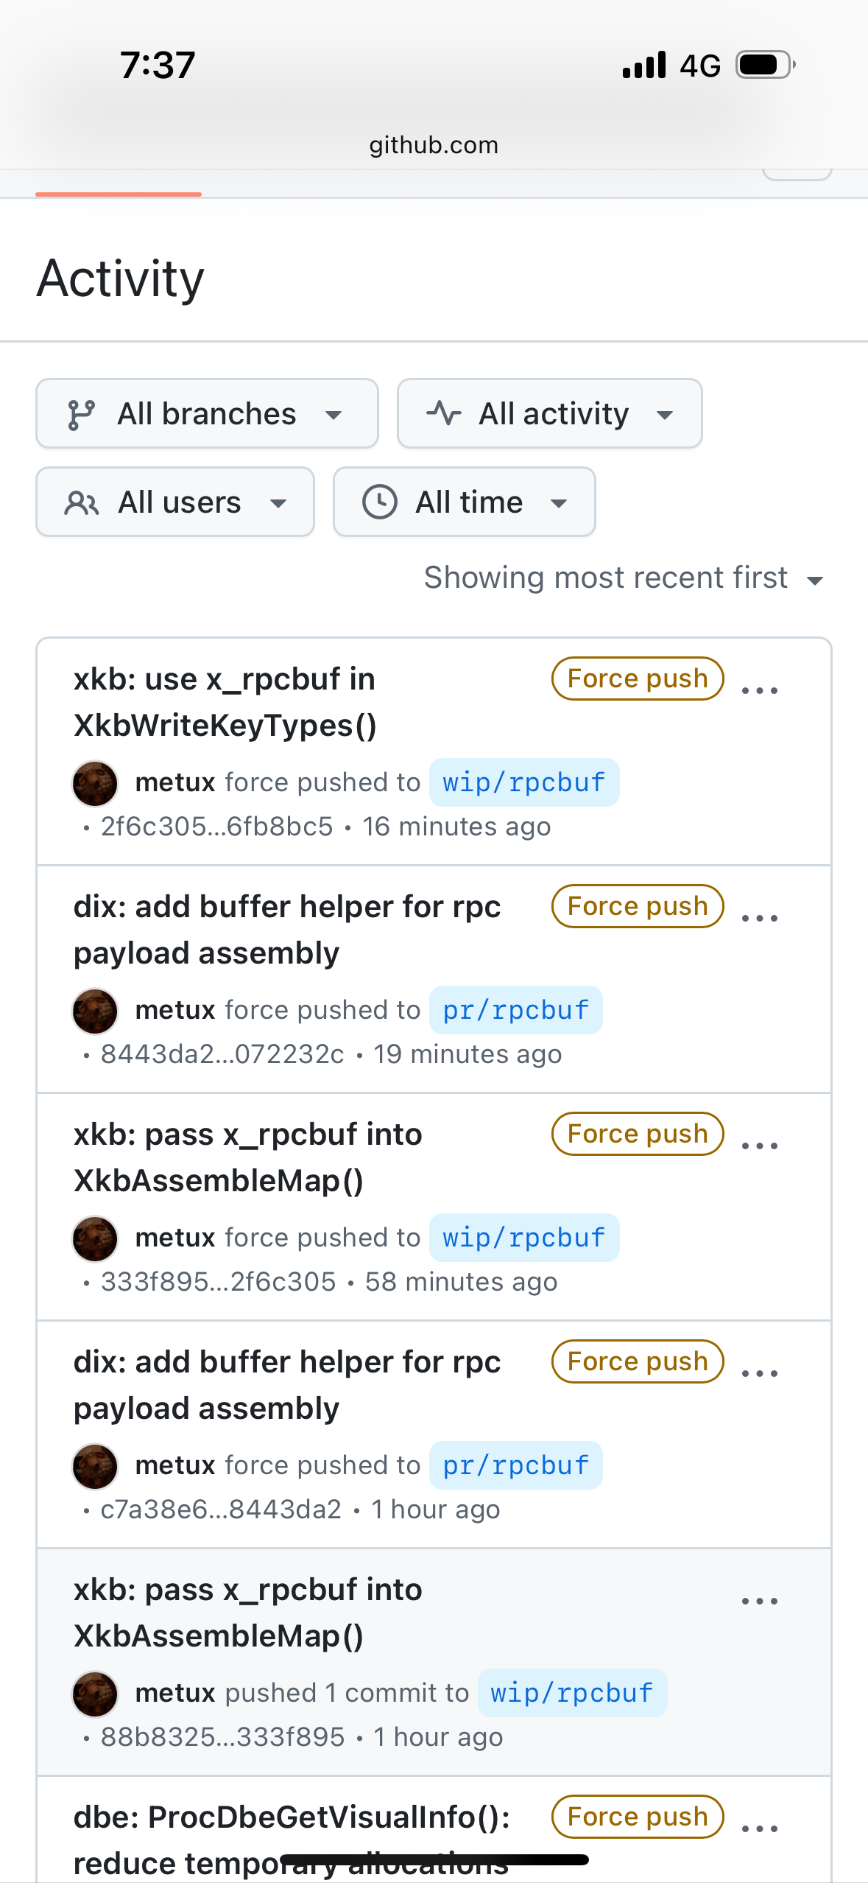Open the three-dot menu for the 58 minutes ago entry
The image size is (868, 1883).
tap(759, 1146)
